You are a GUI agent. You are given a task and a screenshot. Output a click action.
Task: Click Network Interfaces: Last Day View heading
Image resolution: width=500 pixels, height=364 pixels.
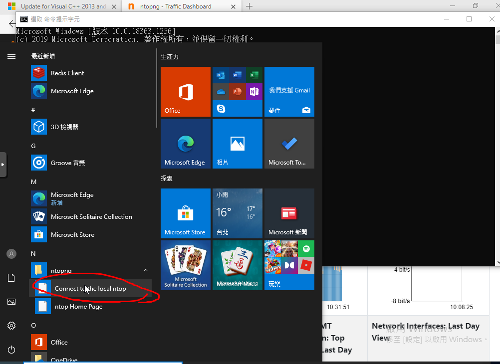(x=426, y=332)
